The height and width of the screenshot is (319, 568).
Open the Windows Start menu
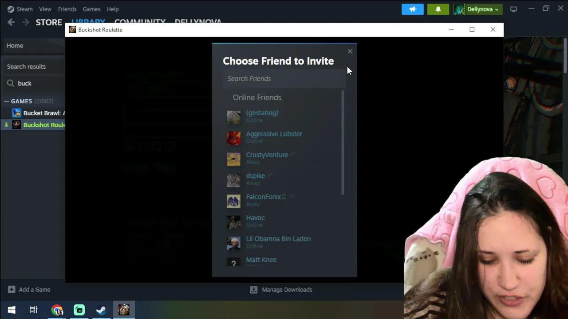12,310
